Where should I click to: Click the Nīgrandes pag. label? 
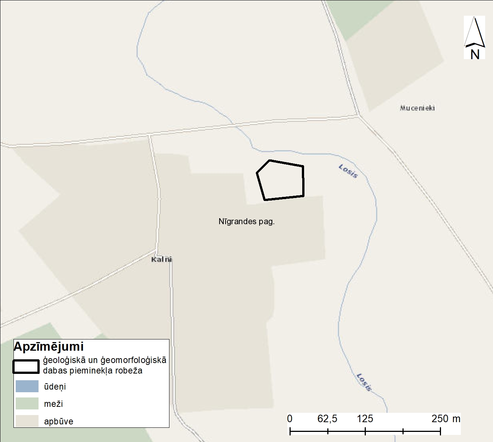246,222
